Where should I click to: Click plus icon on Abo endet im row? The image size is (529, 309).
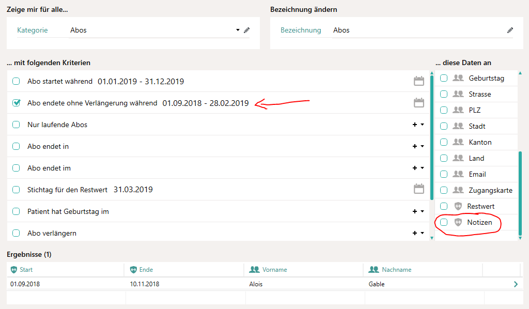(x=415, y=168)
